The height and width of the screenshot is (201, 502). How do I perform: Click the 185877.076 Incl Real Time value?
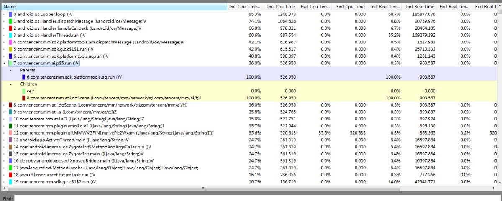tap(423, 14)
